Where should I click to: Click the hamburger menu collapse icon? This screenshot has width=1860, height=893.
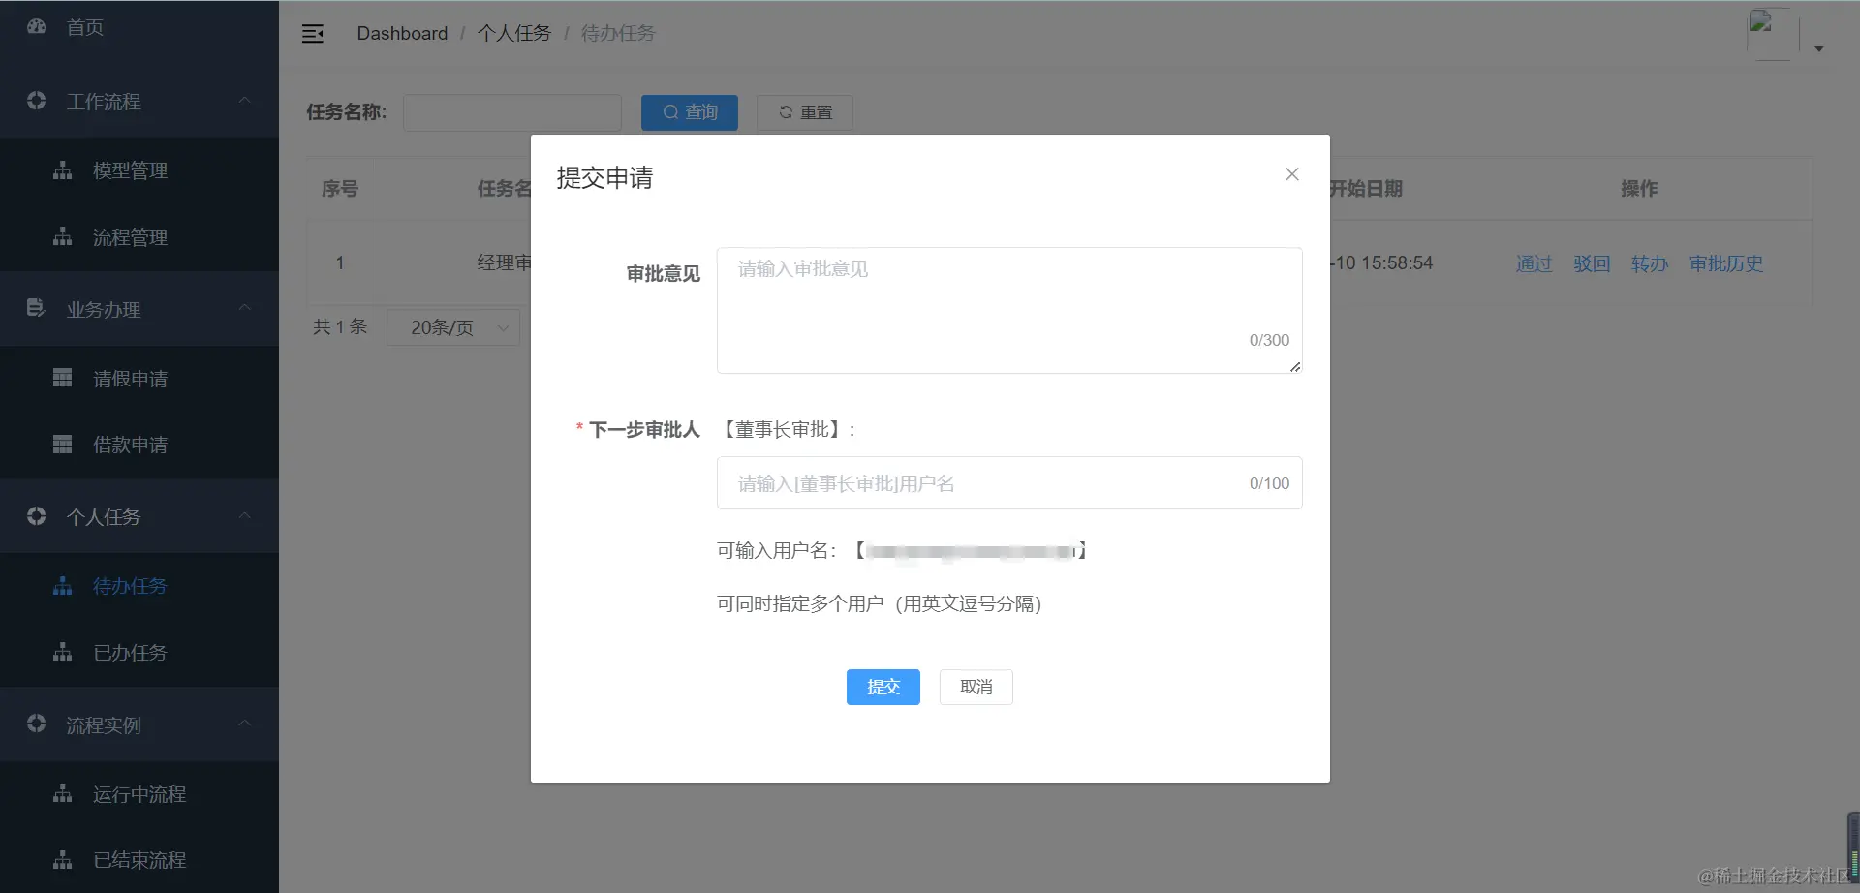(313, 34)
